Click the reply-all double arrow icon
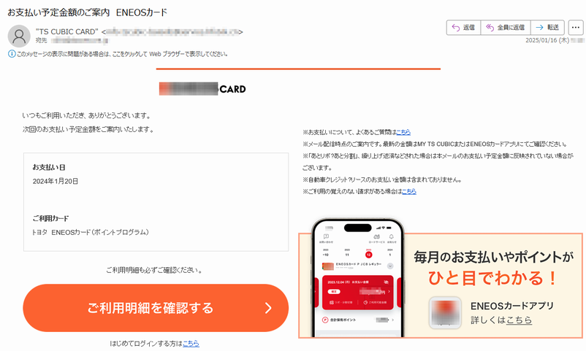The height and width of the screenshot is (351, 586). (490, 27)
